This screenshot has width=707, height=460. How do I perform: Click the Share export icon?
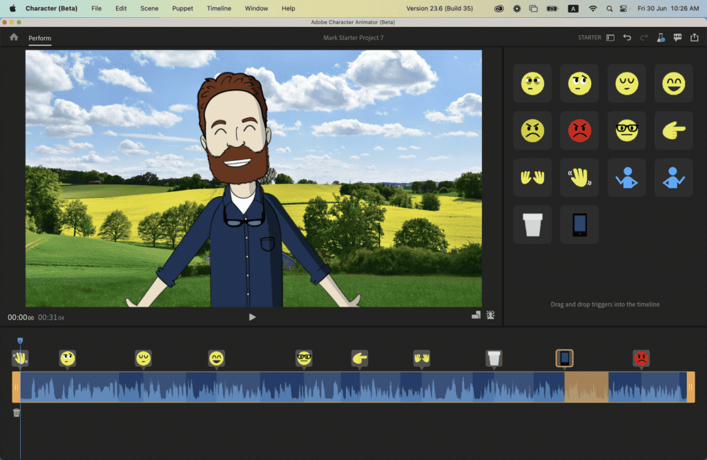(x=695, y=37)
